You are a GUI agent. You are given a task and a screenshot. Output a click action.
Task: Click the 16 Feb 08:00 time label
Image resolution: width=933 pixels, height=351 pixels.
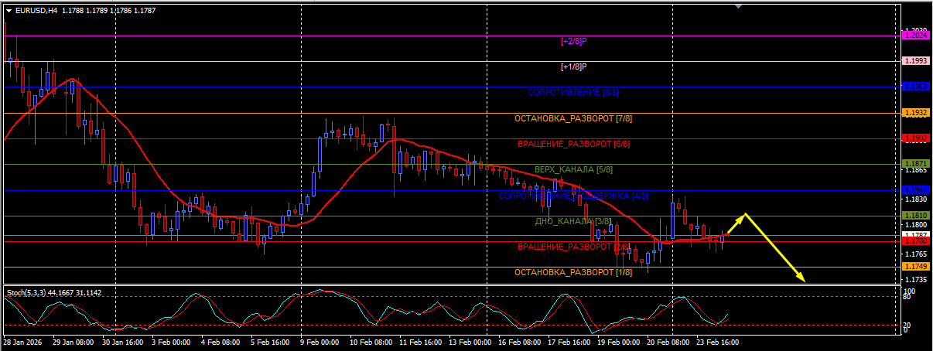click(x=520, y=341)
